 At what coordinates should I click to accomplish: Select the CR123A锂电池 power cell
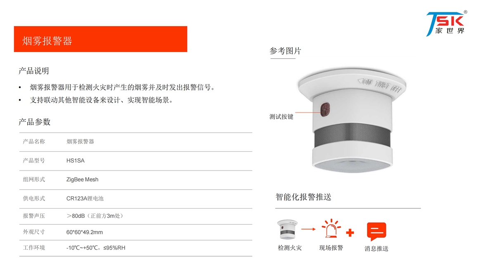pyautogui.click(x=85, y=198)
